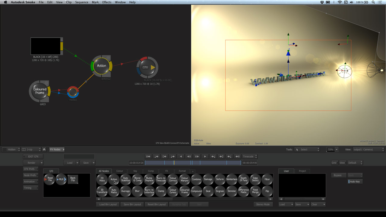Click the Load Bin Layout button

point(108,204)
